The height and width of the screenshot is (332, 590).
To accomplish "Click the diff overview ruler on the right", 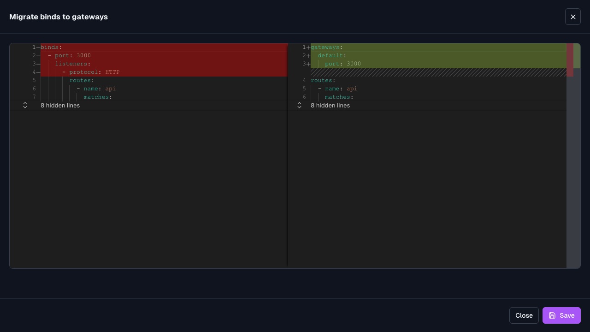I will pyautogui.click(x=573, y=155).
